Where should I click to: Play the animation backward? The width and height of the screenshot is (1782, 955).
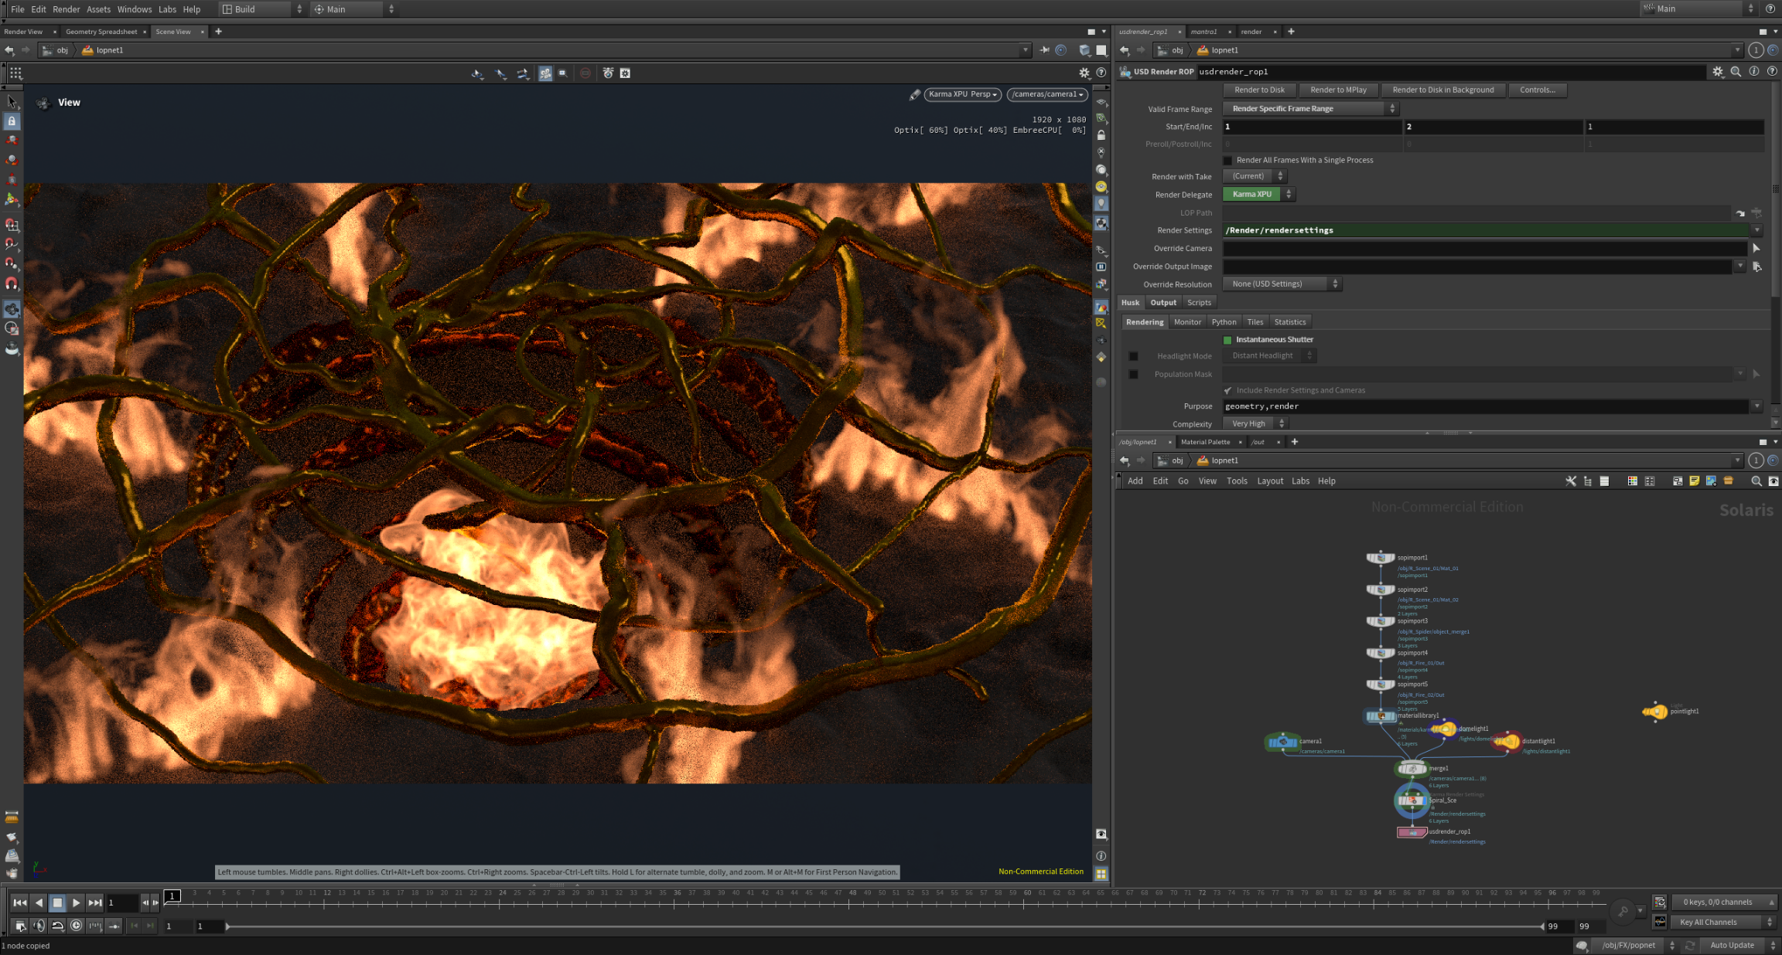point(39,902)
